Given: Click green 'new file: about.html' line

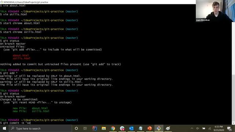Looking at the screenshot, I should (x=30, y=108).
